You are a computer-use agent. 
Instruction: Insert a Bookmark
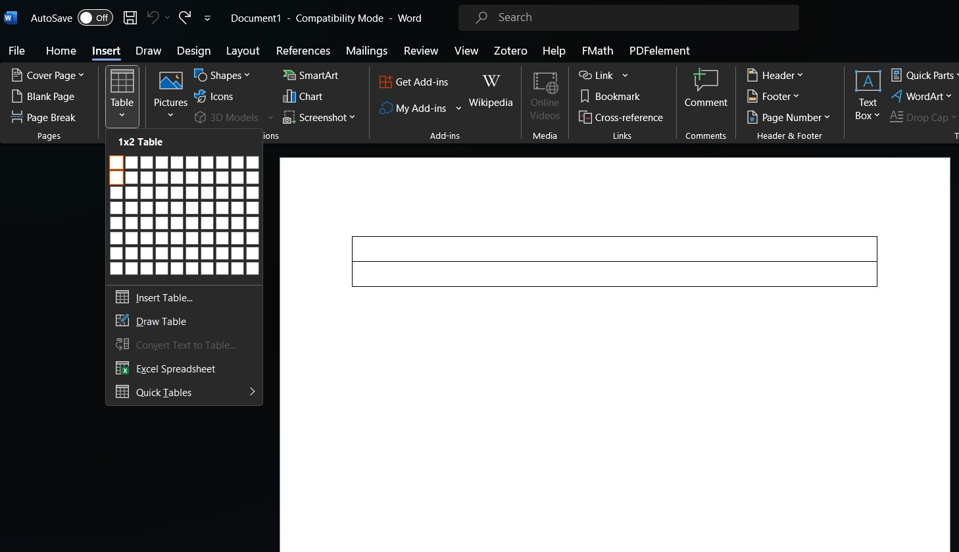(609, 97)
